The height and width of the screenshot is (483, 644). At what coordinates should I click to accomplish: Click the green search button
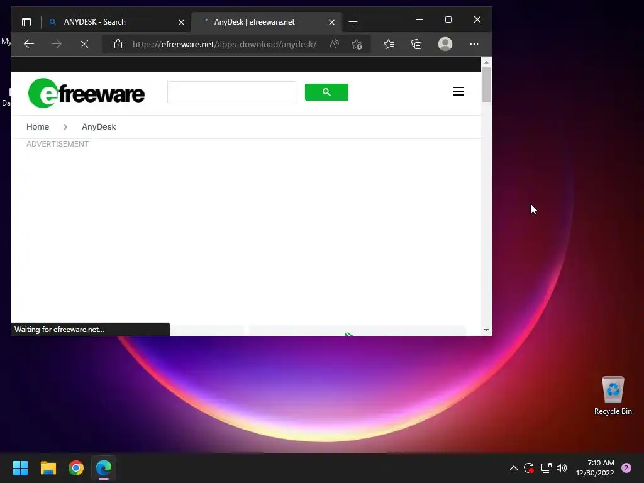coord(326,92)
